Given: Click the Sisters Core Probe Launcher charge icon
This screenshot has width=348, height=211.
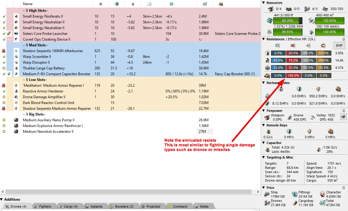Looking at the screenshot, I should tap(9, 34).
